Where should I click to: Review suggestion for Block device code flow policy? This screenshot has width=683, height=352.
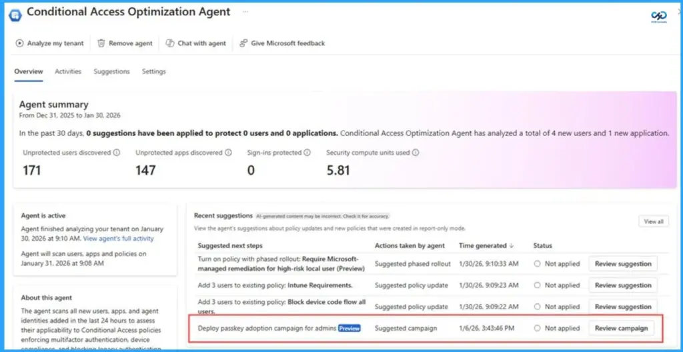pos(623,307)
